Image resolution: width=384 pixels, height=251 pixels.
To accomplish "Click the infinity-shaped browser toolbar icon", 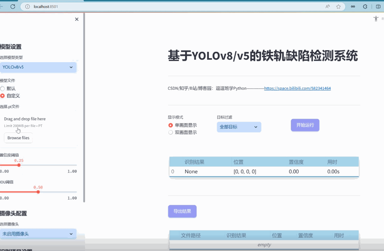I will pos(353,7).
